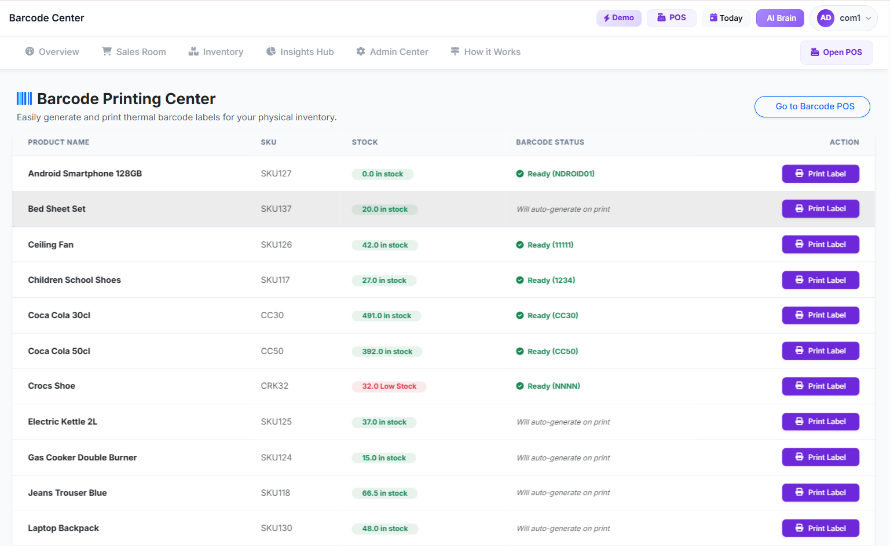Open the How it Works tab
The height and width of the screenshot is (546, 890).
coord(485,51)
